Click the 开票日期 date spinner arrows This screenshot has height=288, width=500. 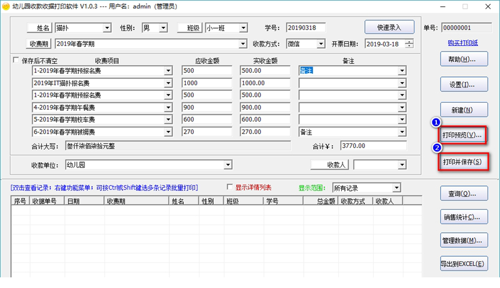click(409, 44)
